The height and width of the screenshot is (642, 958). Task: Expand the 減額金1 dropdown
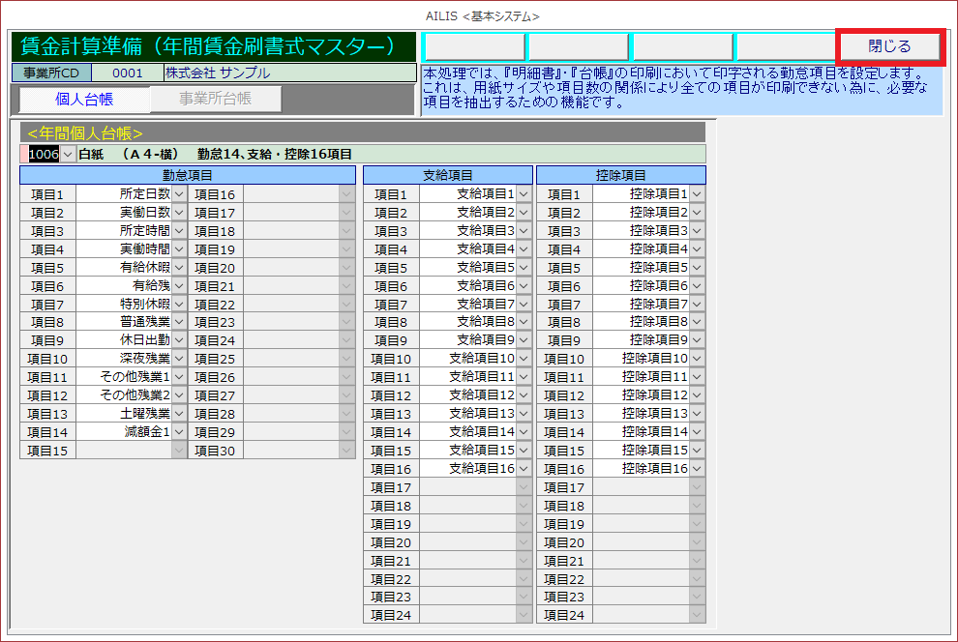click(179, 432)
